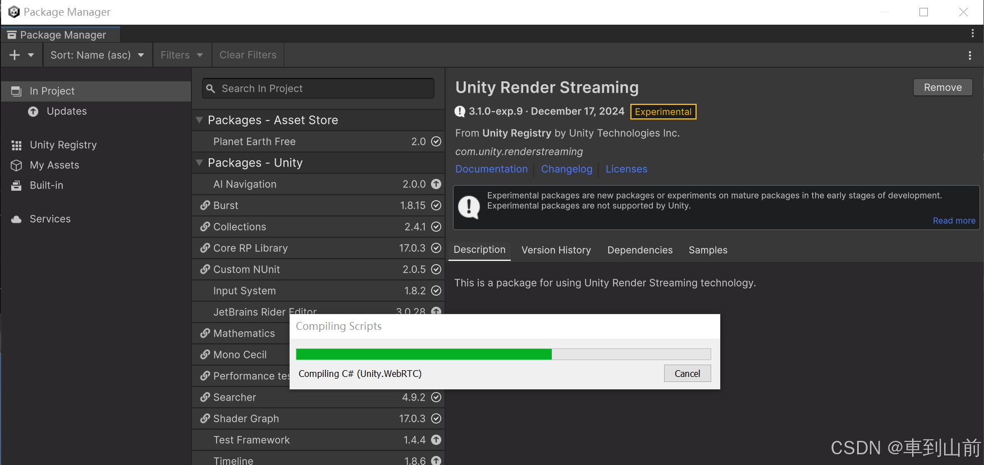This screenshot has height=465, width=984.
Task: Select Updates in sidebar
Action: (96, 111)
